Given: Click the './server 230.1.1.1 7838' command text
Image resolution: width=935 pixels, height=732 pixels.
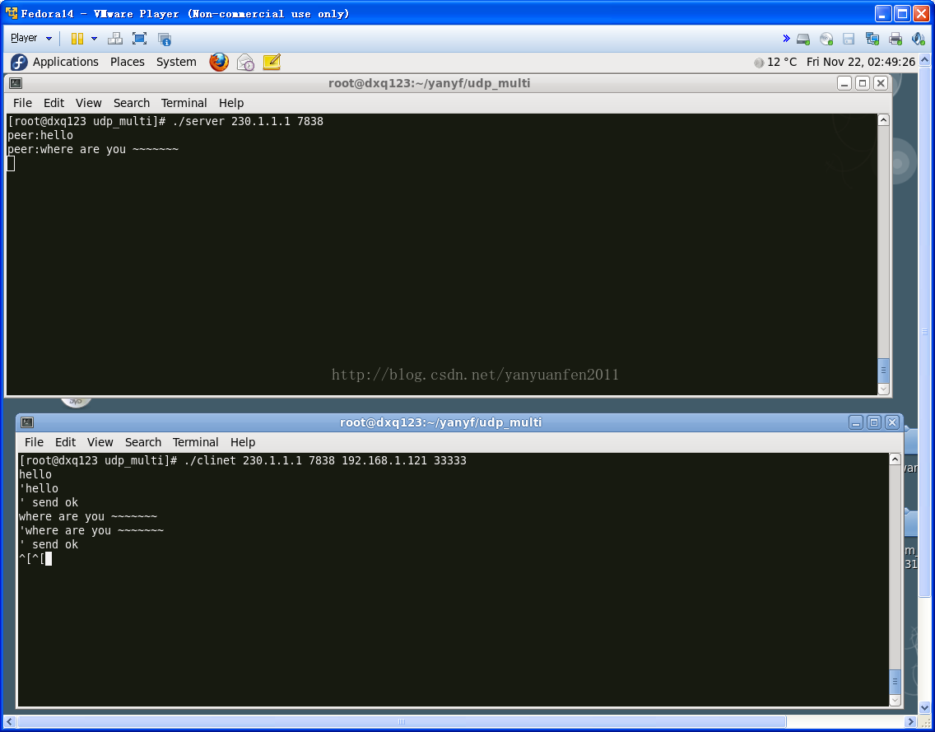Looking at the screenshot, I should point(248,121).
